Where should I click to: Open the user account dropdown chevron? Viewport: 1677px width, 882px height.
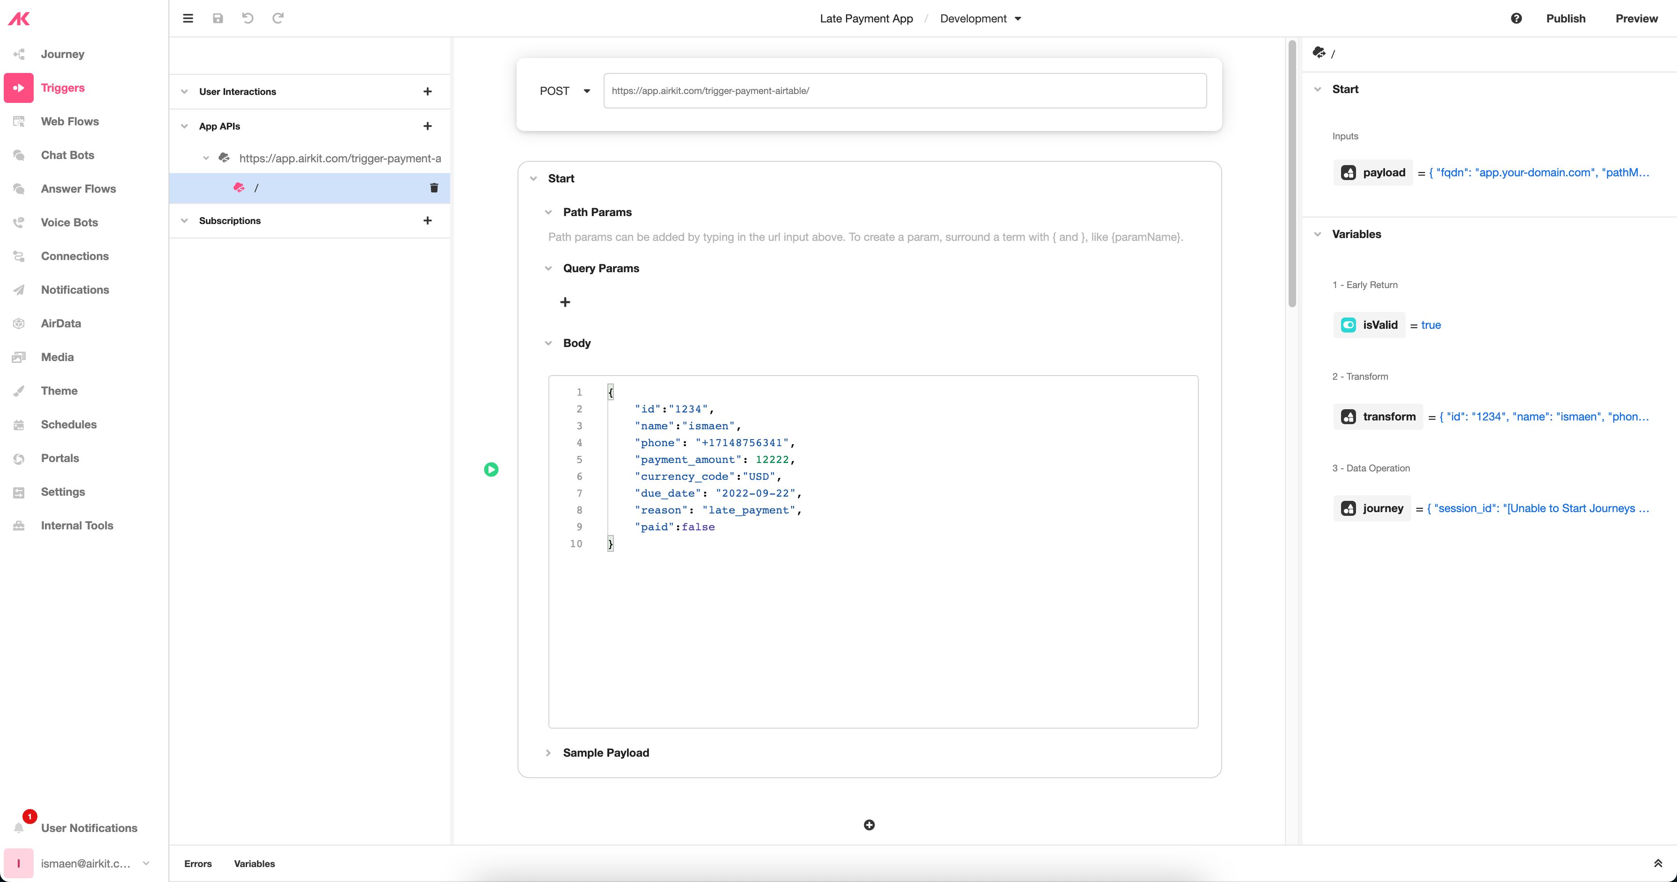(x=146, y=863)
